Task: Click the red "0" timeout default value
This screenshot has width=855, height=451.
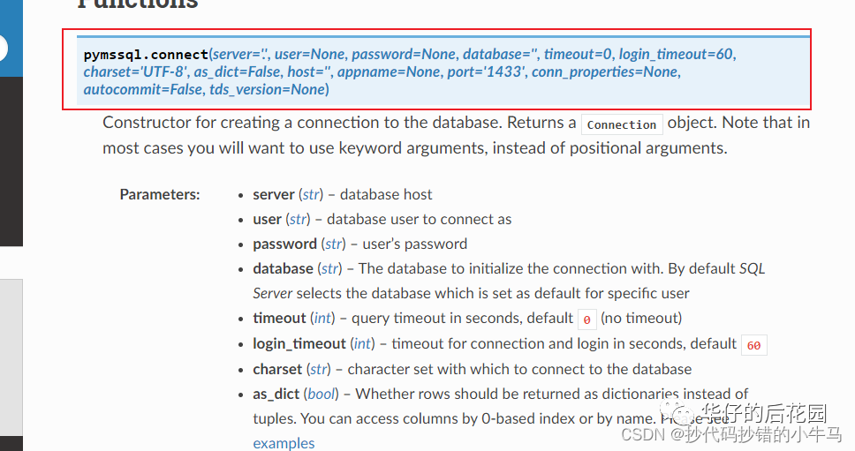Action: point(586,319)
